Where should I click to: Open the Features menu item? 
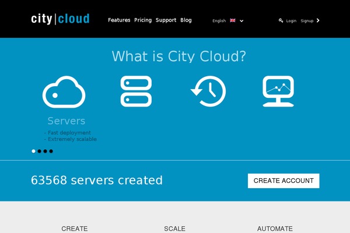119,20
